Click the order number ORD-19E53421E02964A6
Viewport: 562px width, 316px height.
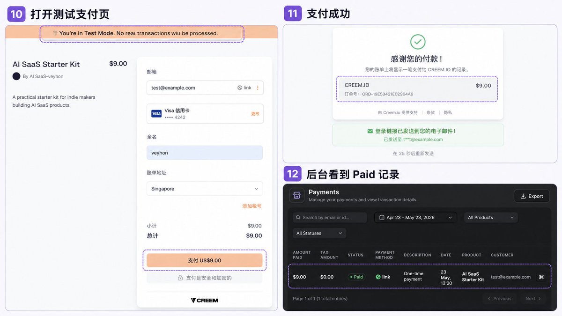[388, 94]
